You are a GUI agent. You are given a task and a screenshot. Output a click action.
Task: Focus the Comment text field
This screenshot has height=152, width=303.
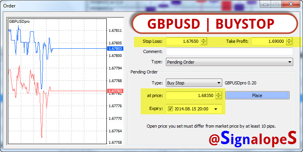click(229, 51)
